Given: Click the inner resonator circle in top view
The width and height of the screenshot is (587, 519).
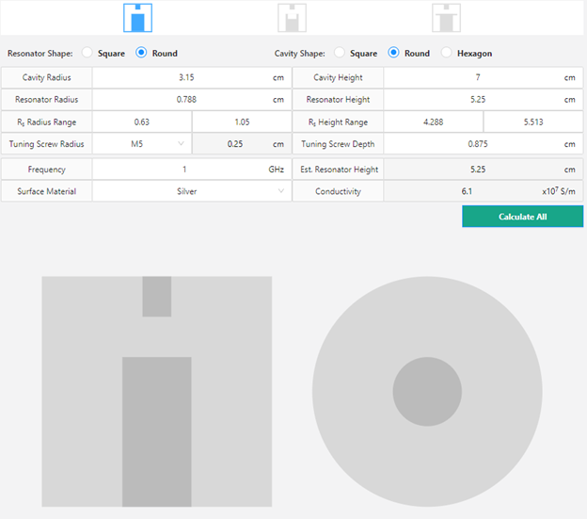Looking at the screenshot, I should pyautogui.click(x=427, y=392).
